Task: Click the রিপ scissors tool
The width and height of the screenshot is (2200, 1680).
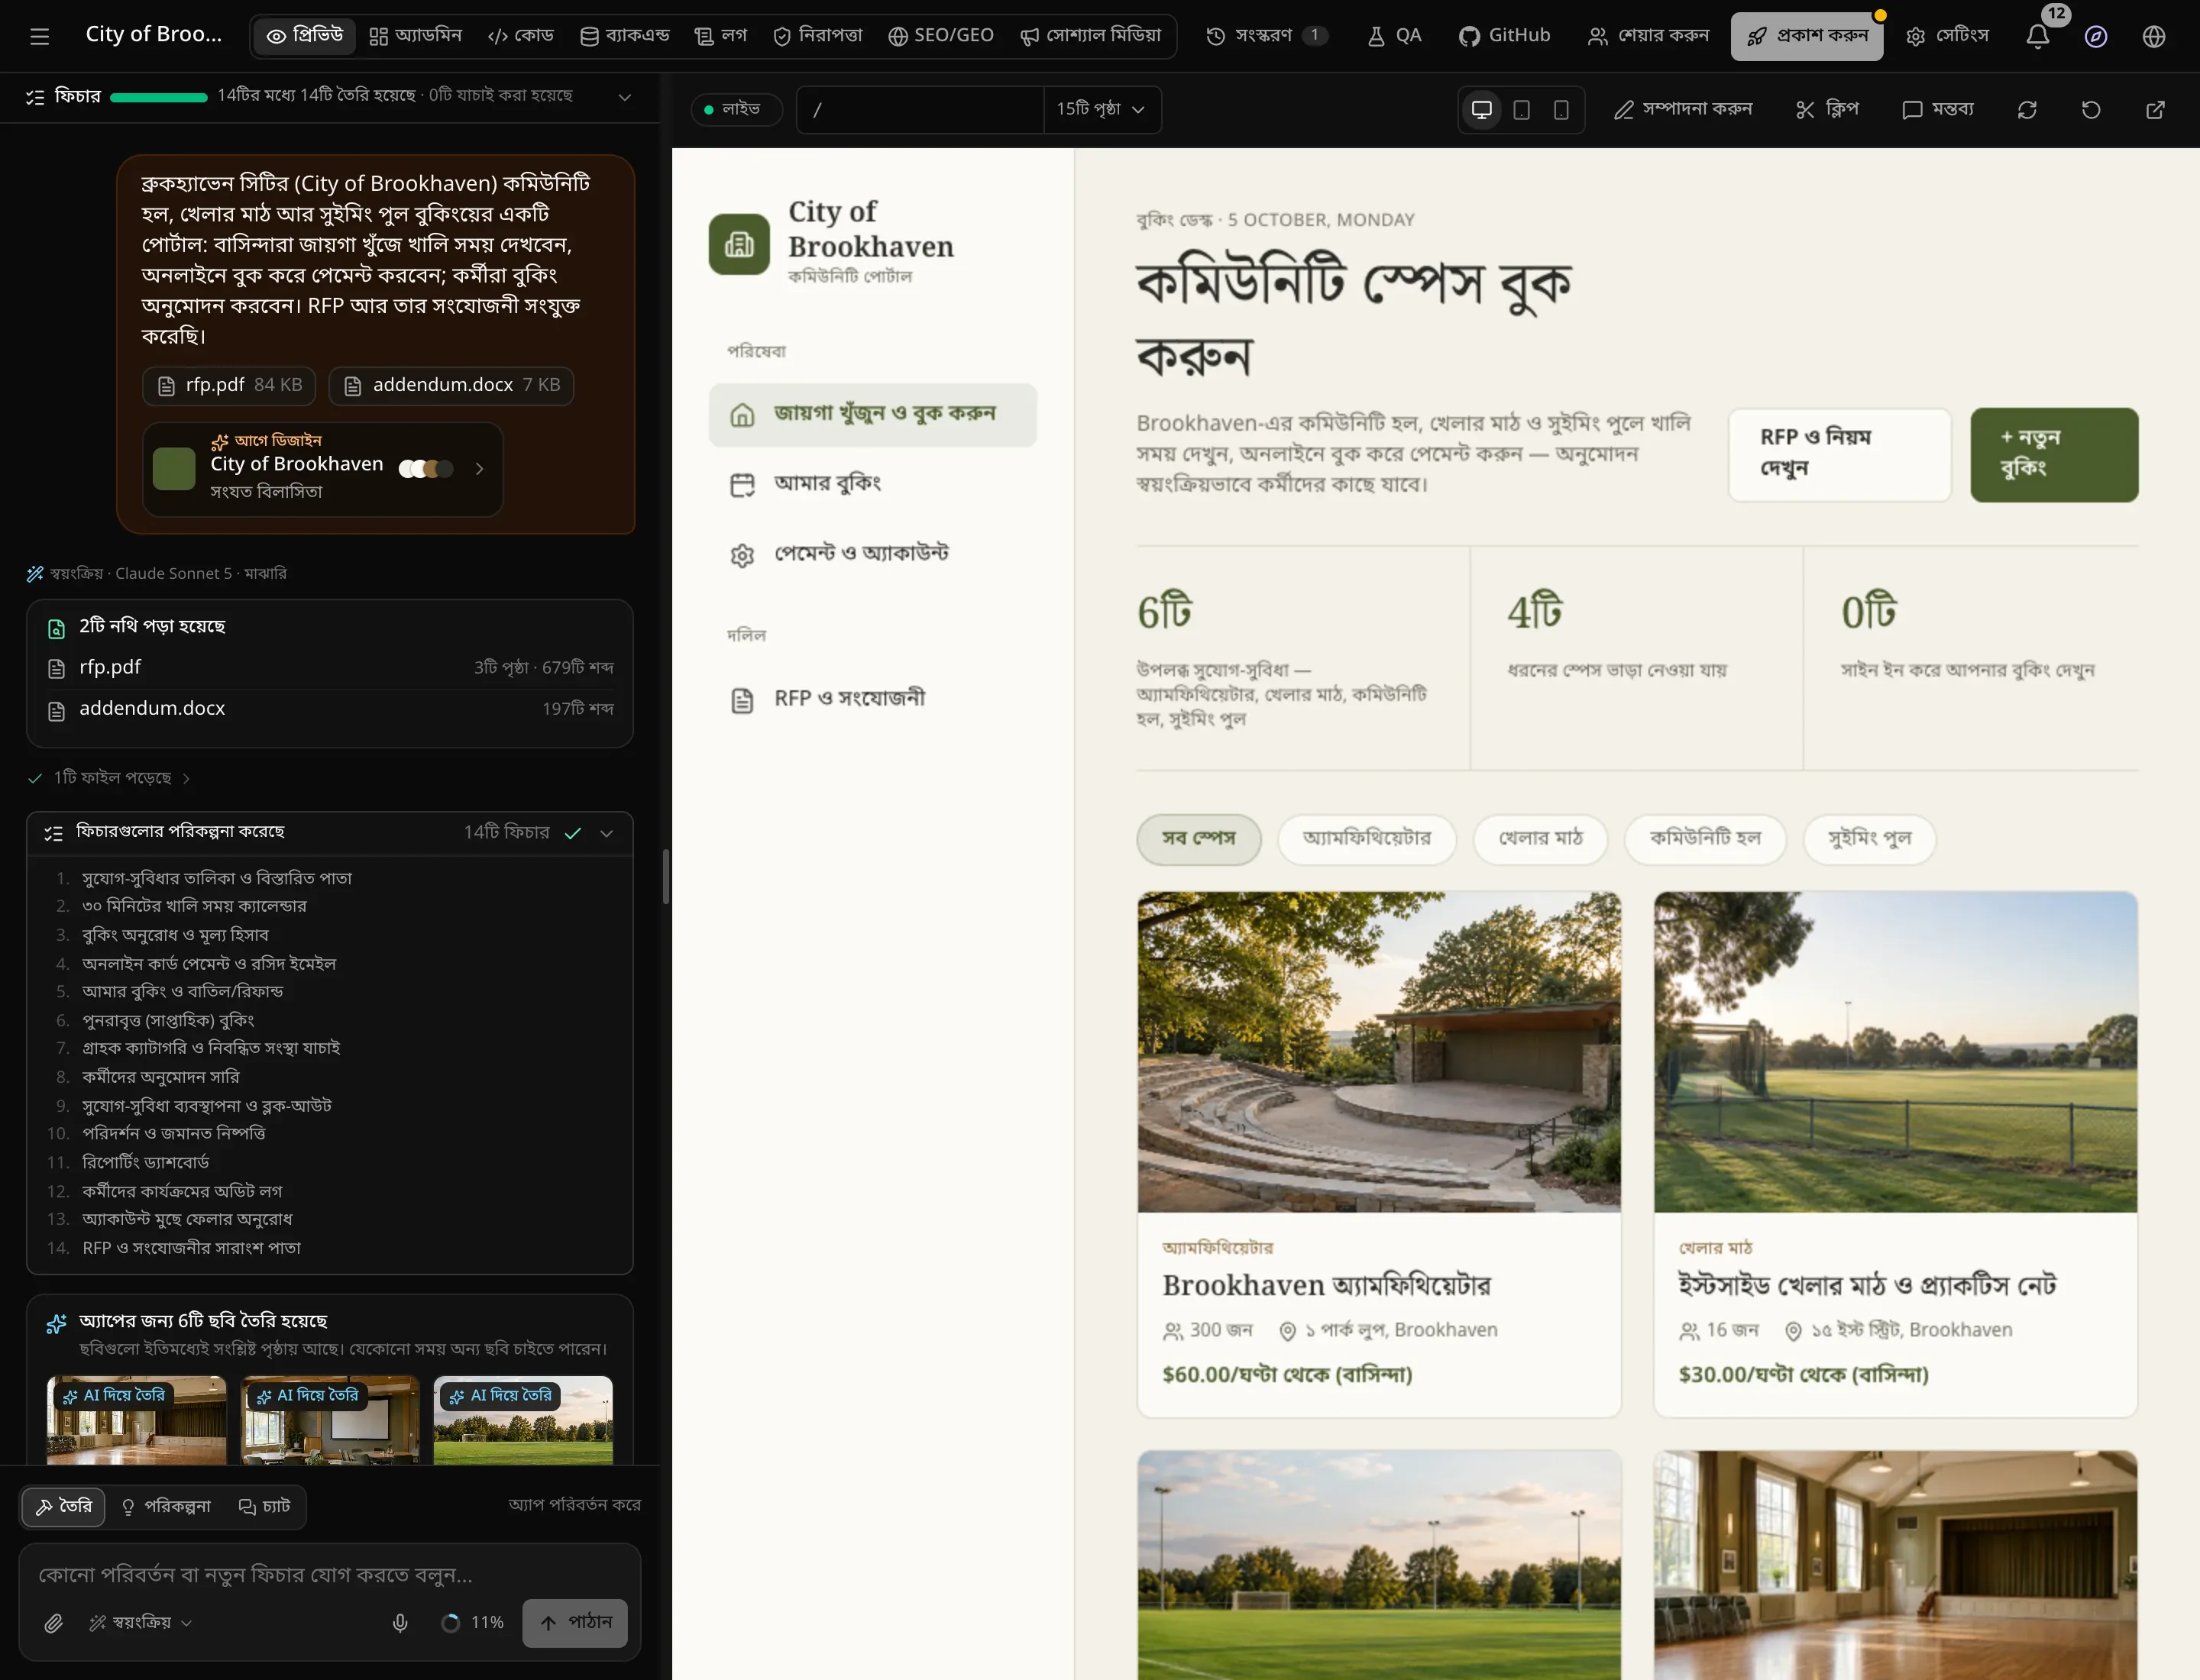Action: pos(1826,109)
